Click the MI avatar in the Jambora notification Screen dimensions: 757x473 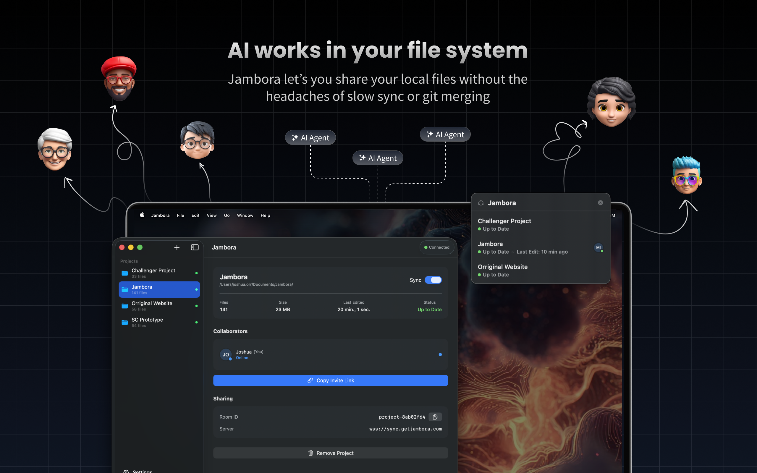(x=598, y=247)
